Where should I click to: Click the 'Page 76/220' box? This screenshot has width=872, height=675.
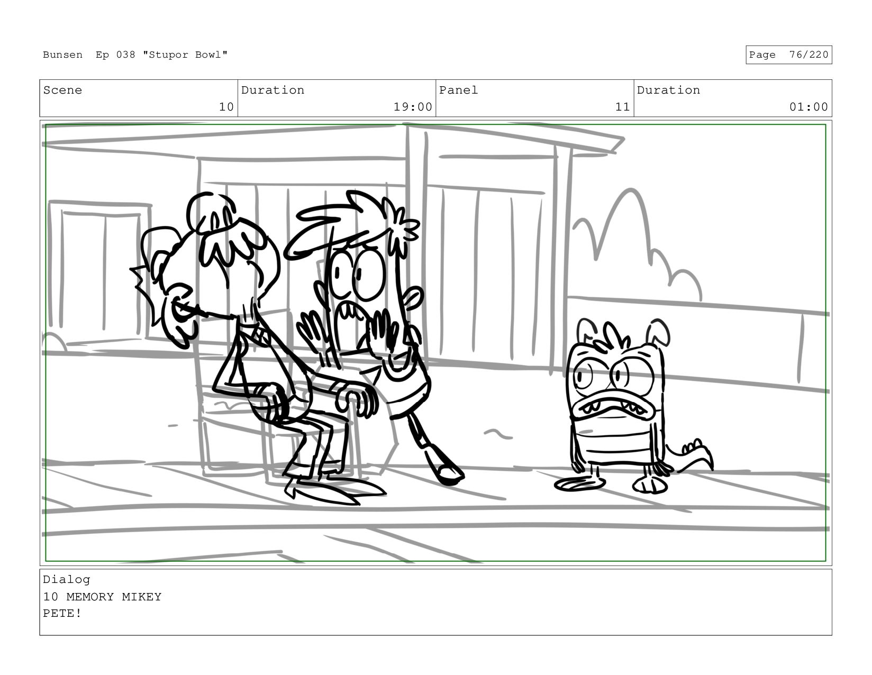coord(788,55)
